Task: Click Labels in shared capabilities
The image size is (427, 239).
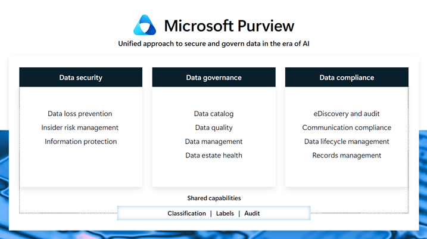Action: click(225, 213)
